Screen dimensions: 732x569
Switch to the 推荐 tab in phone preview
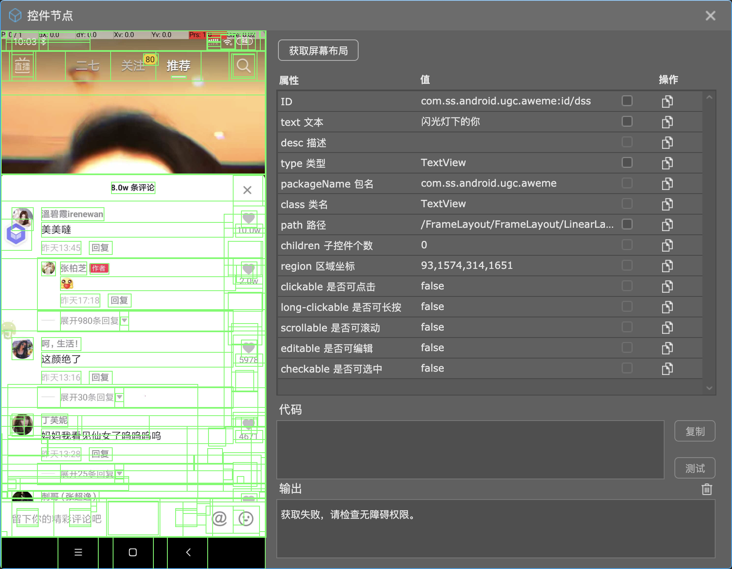tap(178, 65)
